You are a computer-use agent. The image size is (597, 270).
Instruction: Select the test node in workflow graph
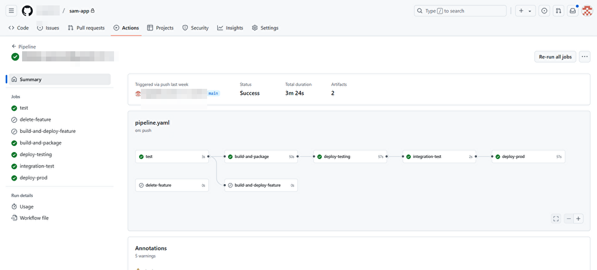pos(172,157)
